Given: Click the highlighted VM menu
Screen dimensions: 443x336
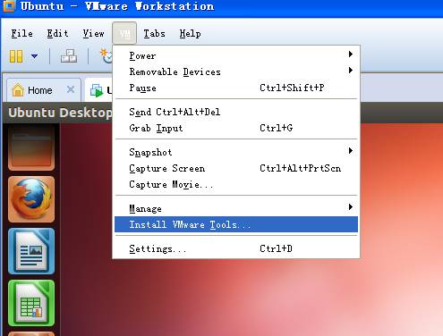Looking at the screenshot, I should [124, 33].
